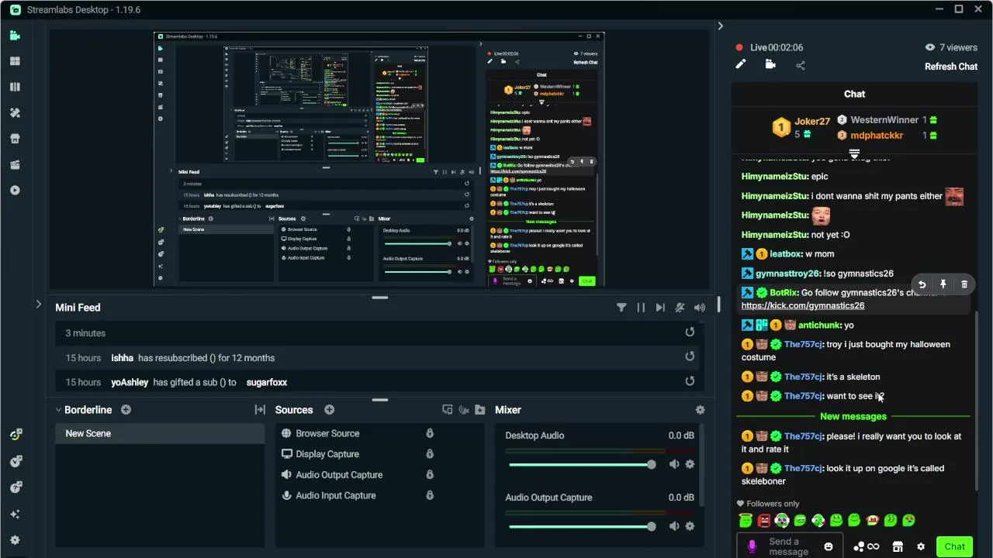Toggle lock on Display Capture
Screen dimensions: 993x558
(430, 454)
